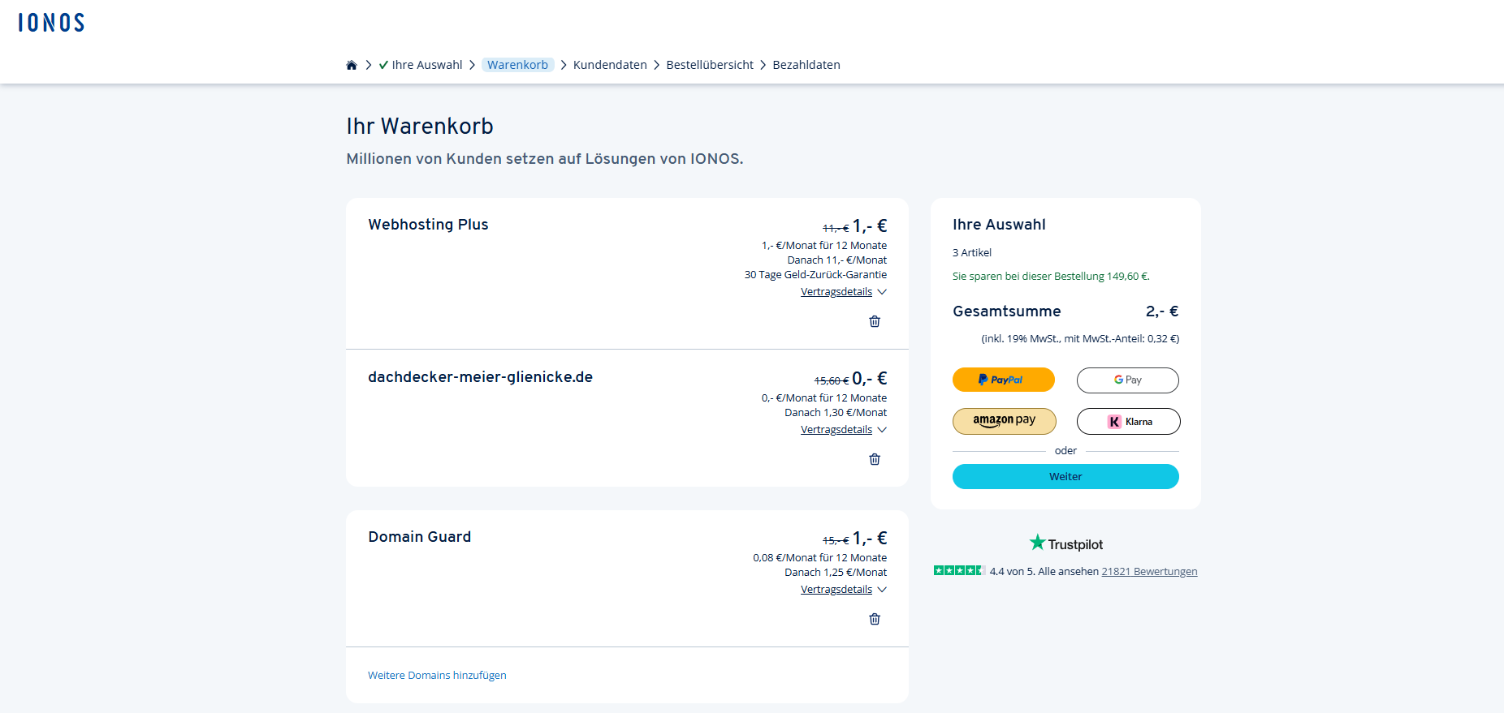The height and width of the screenshot is (713, 1504).
Task: Click the dachdecker-meier-glienicke.de domain name
Action: [480, 377]
